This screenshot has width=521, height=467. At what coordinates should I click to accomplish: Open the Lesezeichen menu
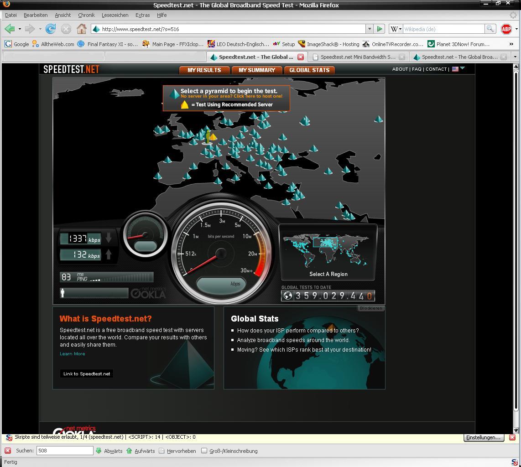click(x=115, y=15)
